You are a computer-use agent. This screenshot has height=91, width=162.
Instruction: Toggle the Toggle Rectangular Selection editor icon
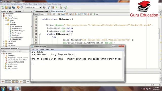click(x=70, y=14)
